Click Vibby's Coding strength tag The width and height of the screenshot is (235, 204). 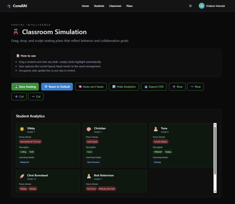click(23, 152)
